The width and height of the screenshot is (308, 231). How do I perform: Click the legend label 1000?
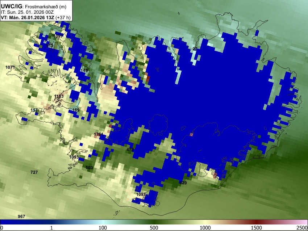click(205, 228)
